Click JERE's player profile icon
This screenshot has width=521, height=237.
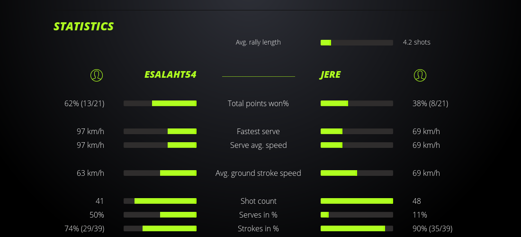[x=420, y=75]
